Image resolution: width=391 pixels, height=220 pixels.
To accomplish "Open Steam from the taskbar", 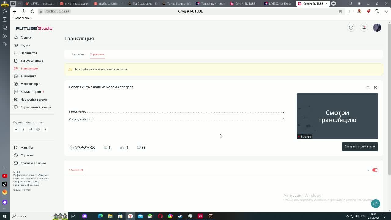I will pos(180,216).
